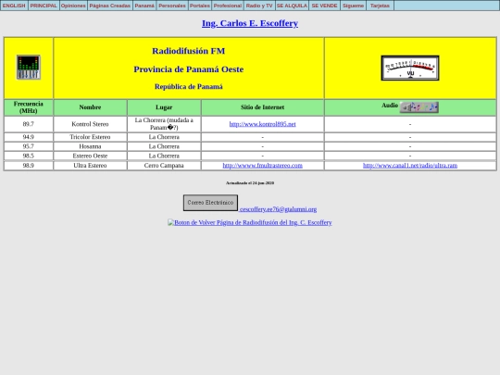This screenshot has width=500, height=375.
Task: Click the Provincia de Panamá Oeste heading
Action: (x=189, y=69)
